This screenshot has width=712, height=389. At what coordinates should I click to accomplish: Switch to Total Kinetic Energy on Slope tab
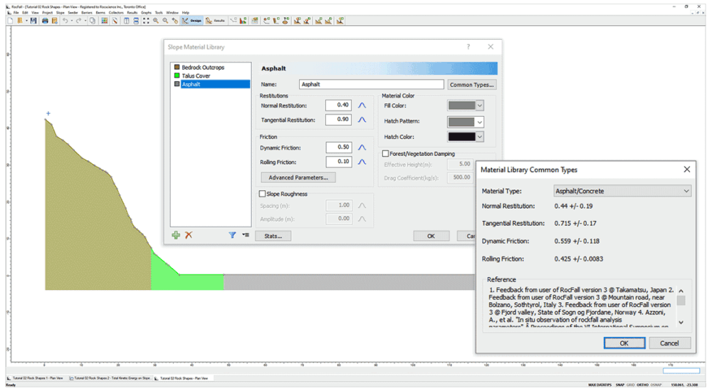point(110,378)
